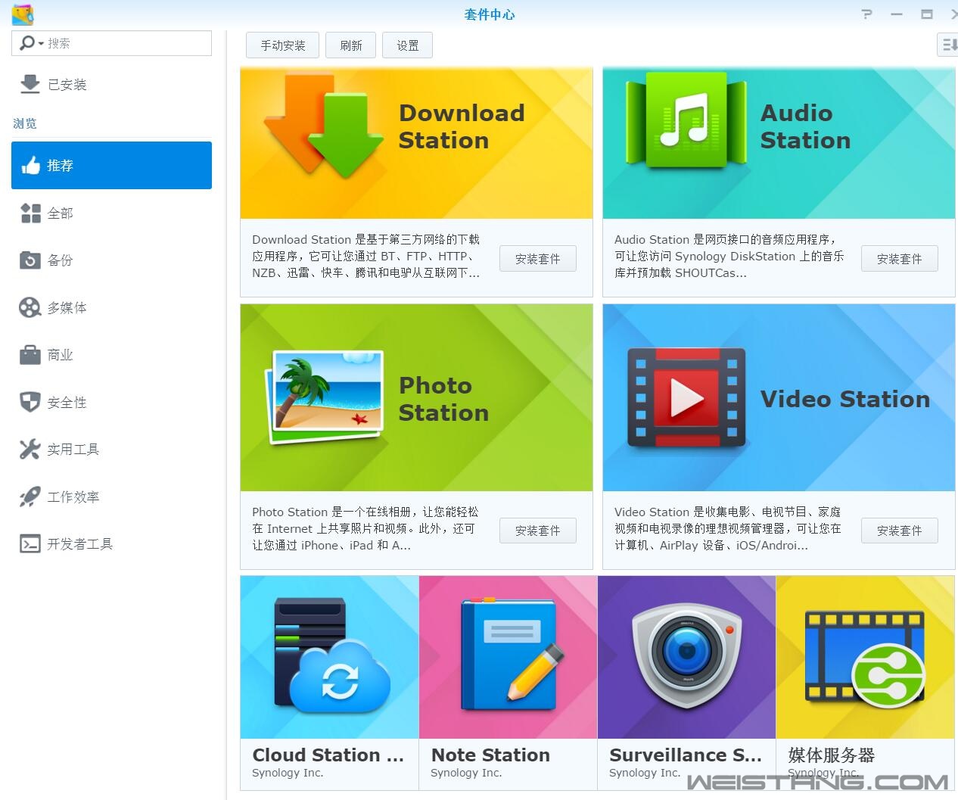Open the search filter dropdown arrow
The width and height of the screenshot is (958, 800).
(x=41, y=44)
